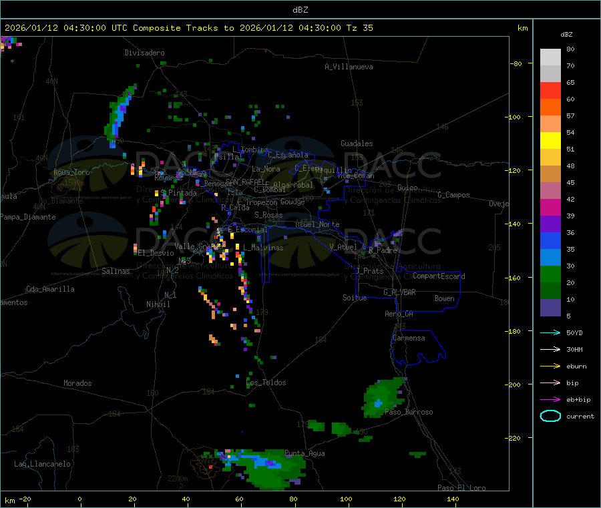Viewport: 601px width, 508px height.
Task: Click the Cda_Amarilla label
Action: (50, 289)
